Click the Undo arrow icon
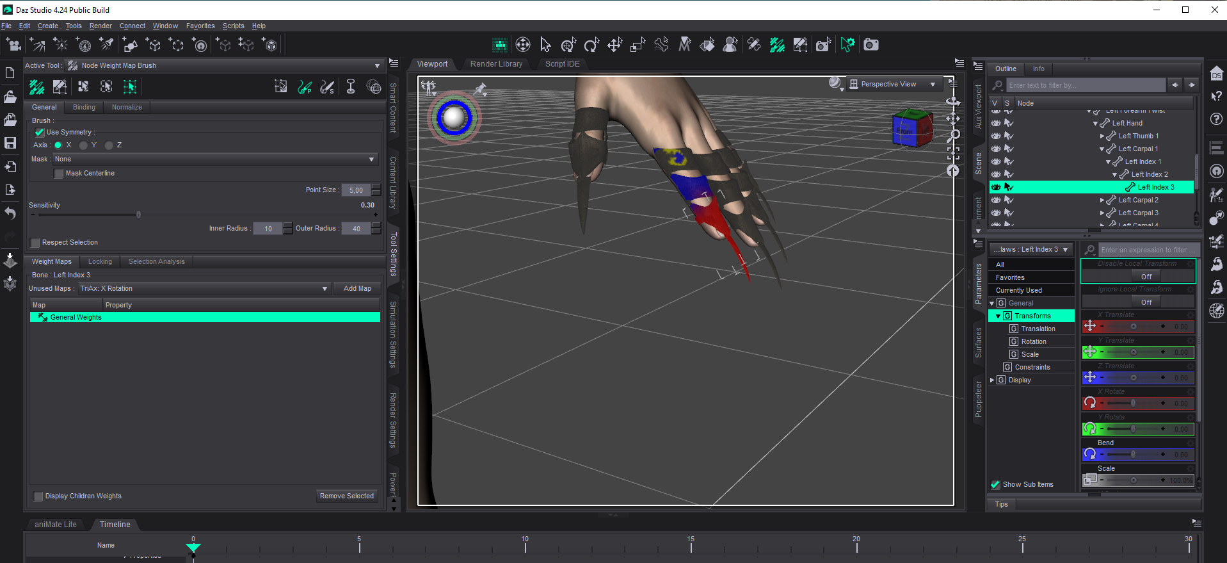1227x563 pixels. (10, 213)
